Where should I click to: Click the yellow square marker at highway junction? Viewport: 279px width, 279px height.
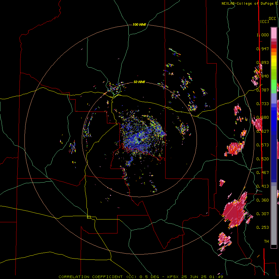(x=89, y=217)
